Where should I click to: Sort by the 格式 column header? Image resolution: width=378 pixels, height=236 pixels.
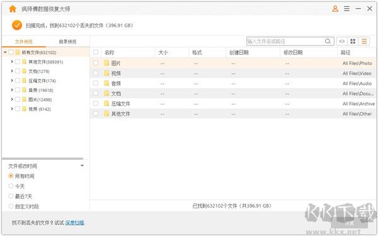point(197,52)
